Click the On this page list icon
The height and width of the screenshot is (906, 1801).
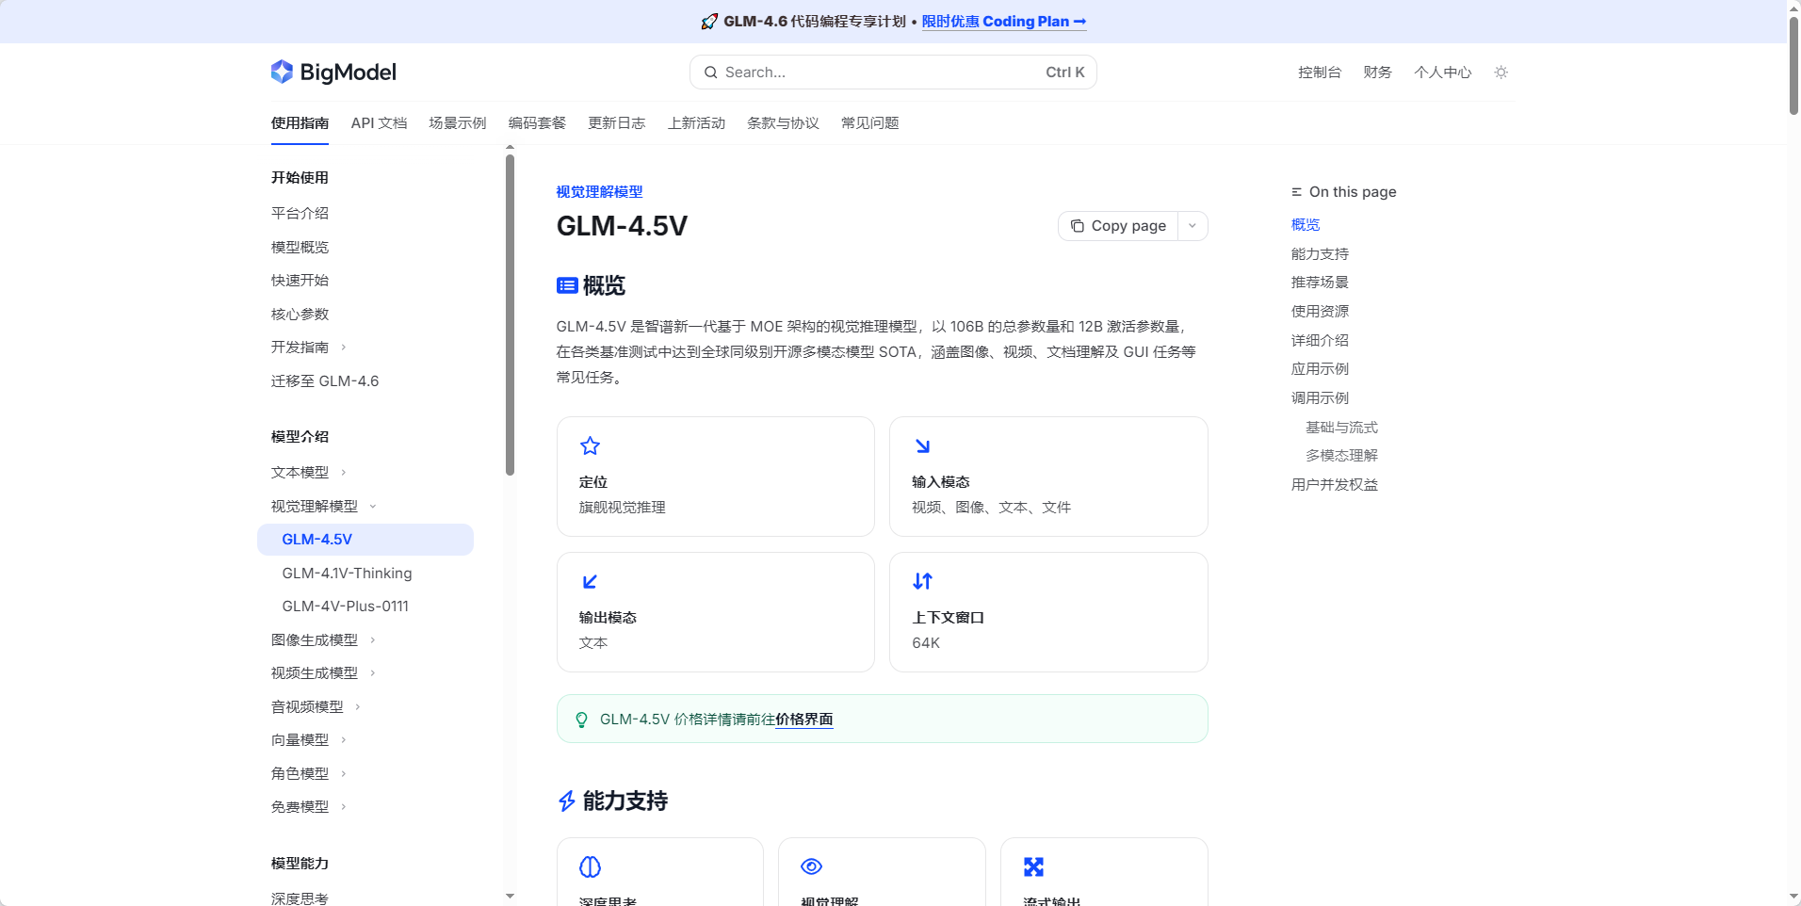(x=1297, y=192)
